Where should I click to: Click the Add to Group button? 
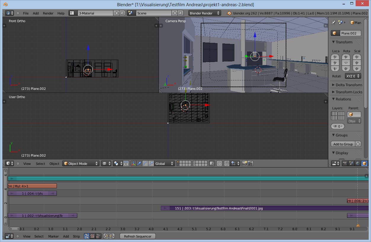coord(343,144)
